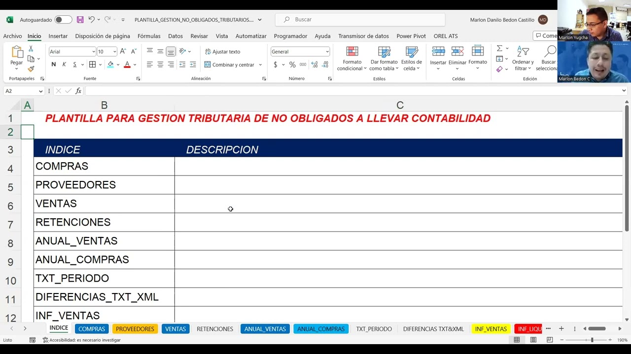The height and width of the screenshot is (354, 631).
Task: Toggle underline S formatting
Action: (x=75, y=64)
